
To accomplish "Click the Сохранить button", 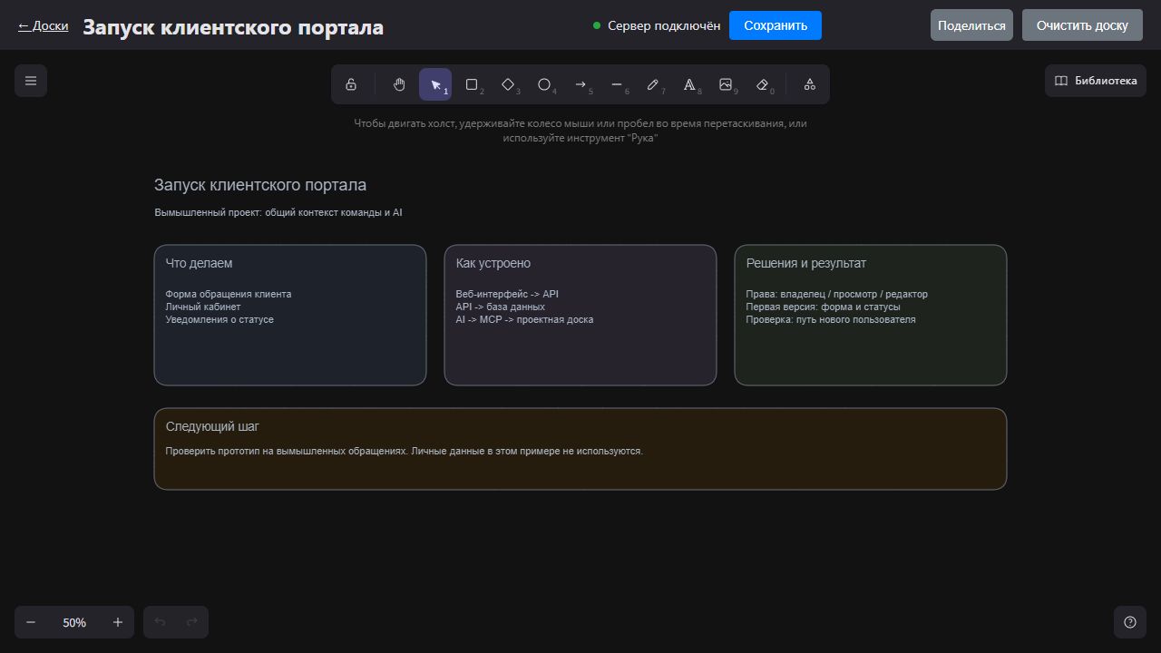I will (776, 25).
